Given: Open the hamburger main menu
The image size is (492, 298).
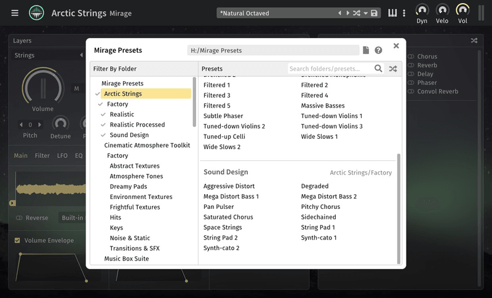Looking at the screenshot, I should click(x=15, y=13).
